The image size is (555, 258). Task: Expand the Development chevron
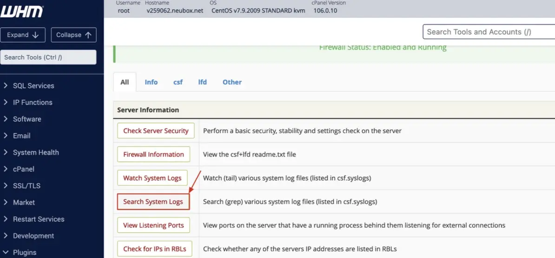click(x=5, y=235)
